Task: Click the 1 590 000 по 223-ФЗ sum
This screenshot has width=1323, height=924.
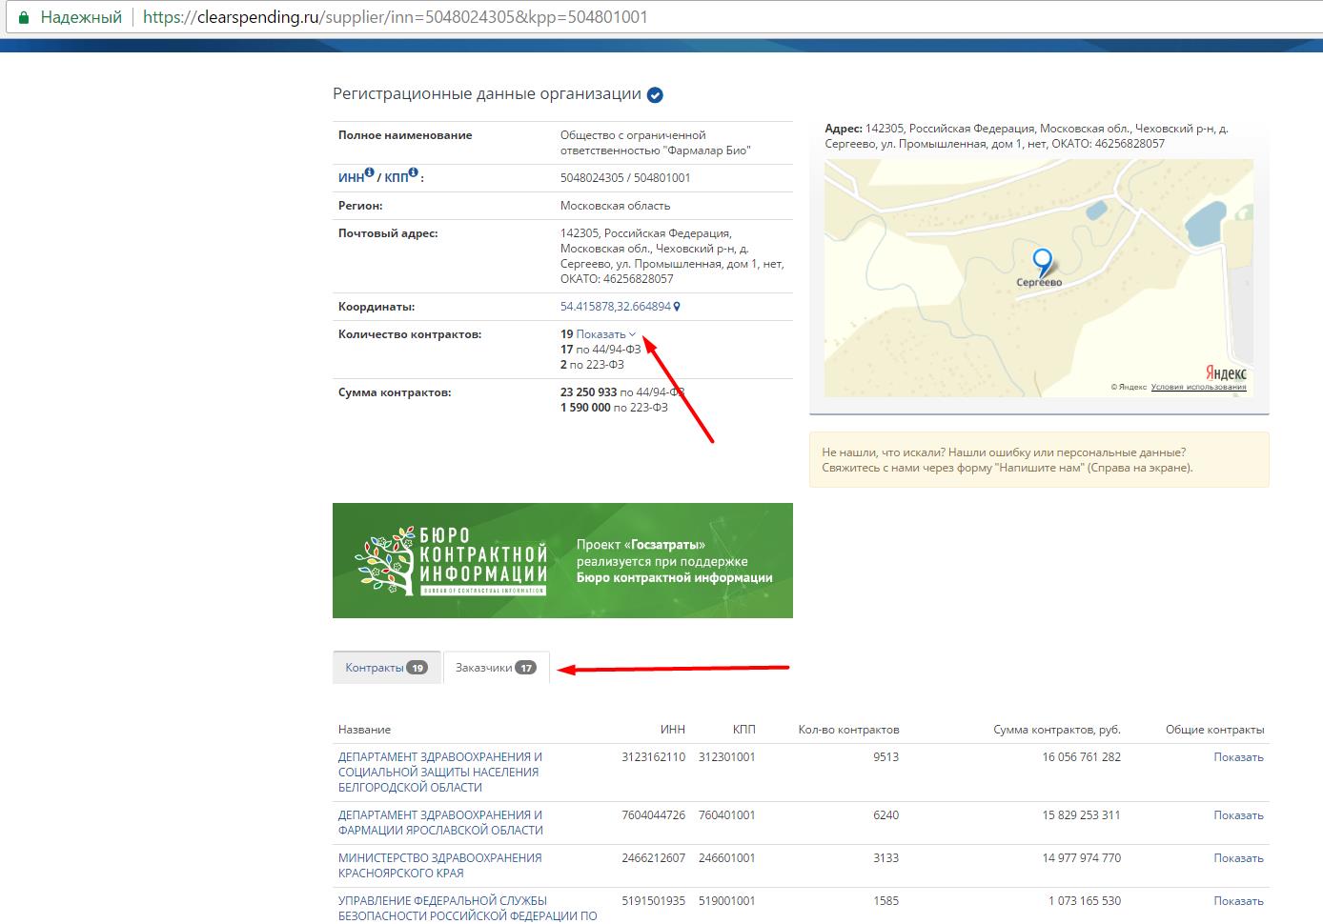Action: [x=614, y=408]
